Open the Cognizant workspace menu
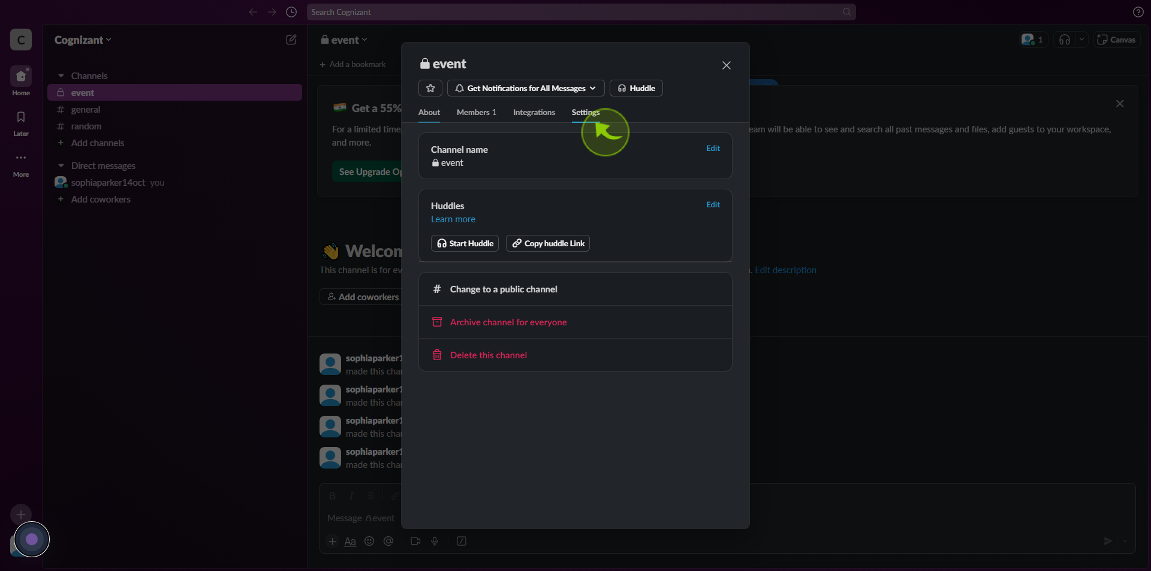1151x571 pixels. [83, 40]
